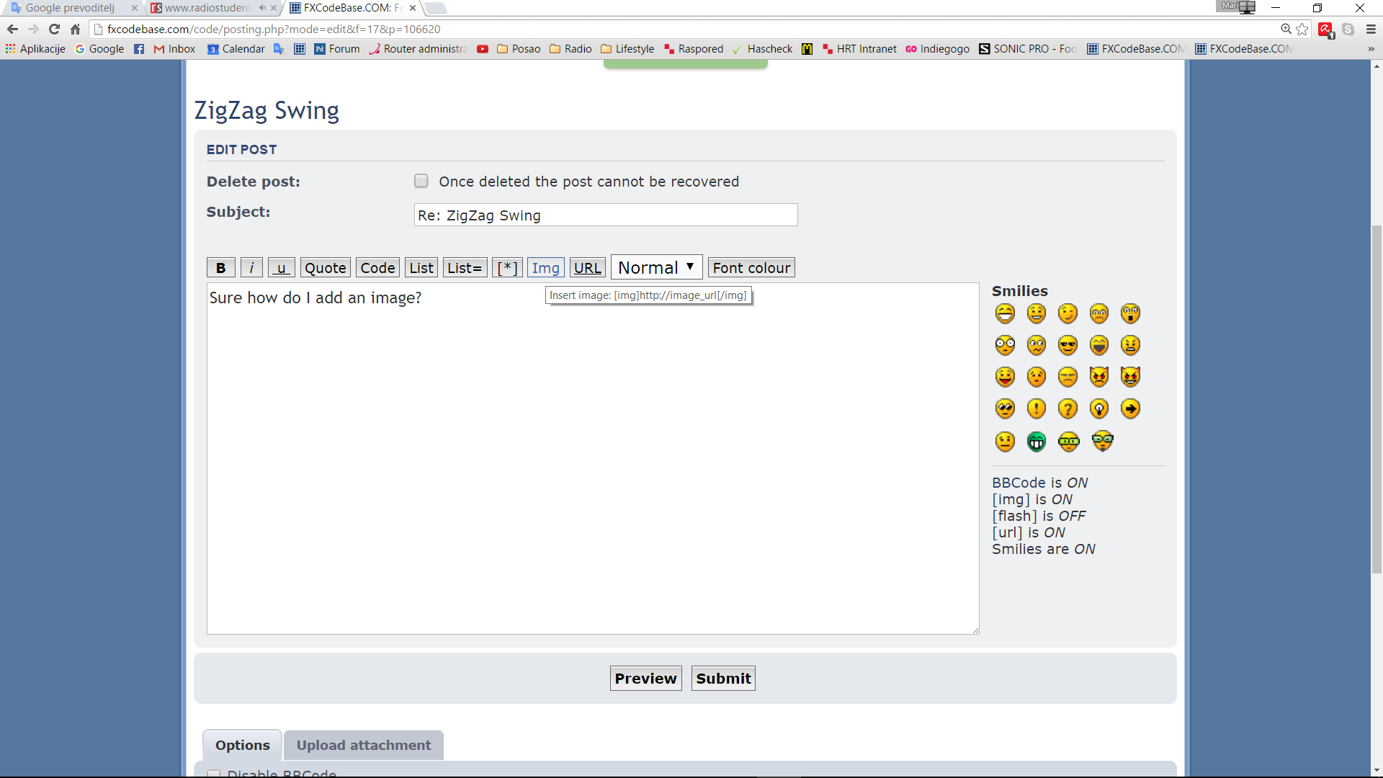
Task: Click the URL button to insert link
Action: (x=588, y=268)
